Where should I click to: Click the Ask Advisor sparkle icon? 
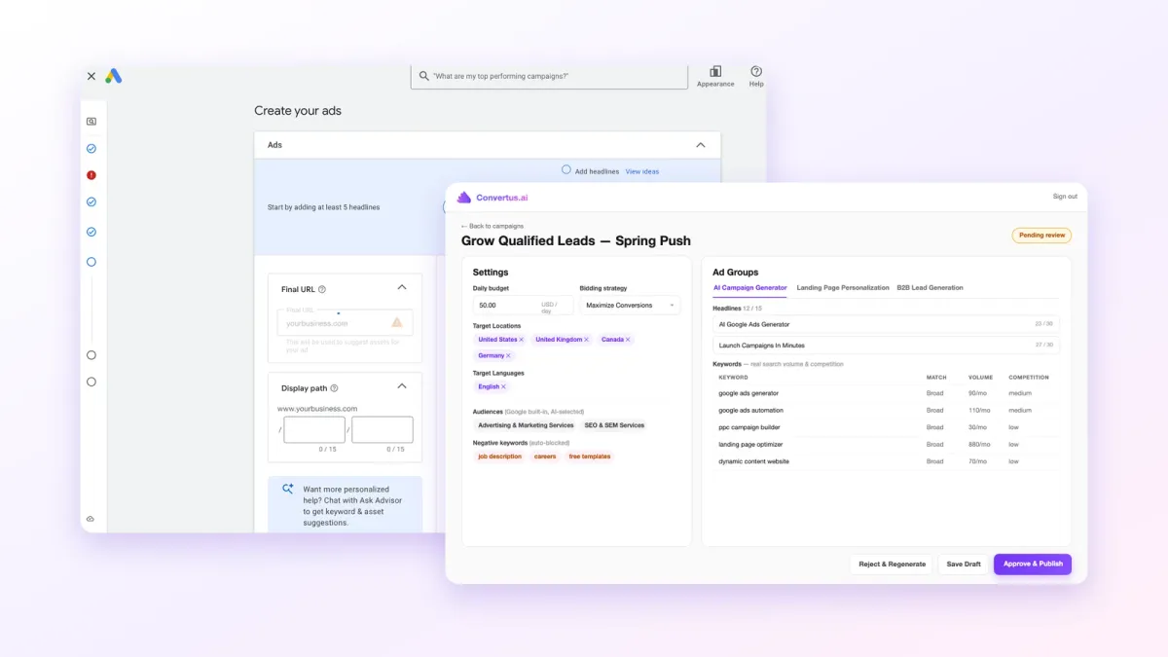click(288, 490)
